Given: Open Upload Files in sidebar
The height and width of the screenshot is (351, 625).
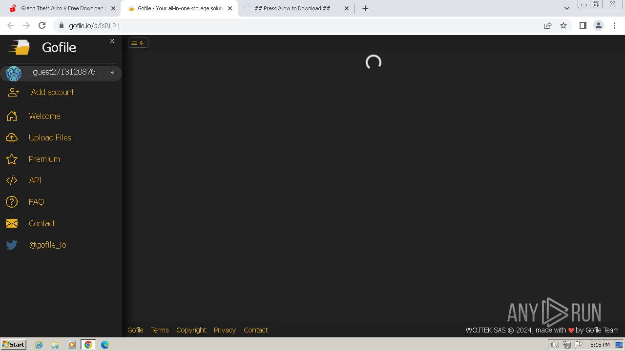Looking at the screenshot, I should click(50, 137).
